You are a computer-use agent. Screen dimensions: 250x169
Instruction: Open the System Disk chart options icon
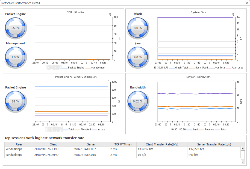click(233, 15)
